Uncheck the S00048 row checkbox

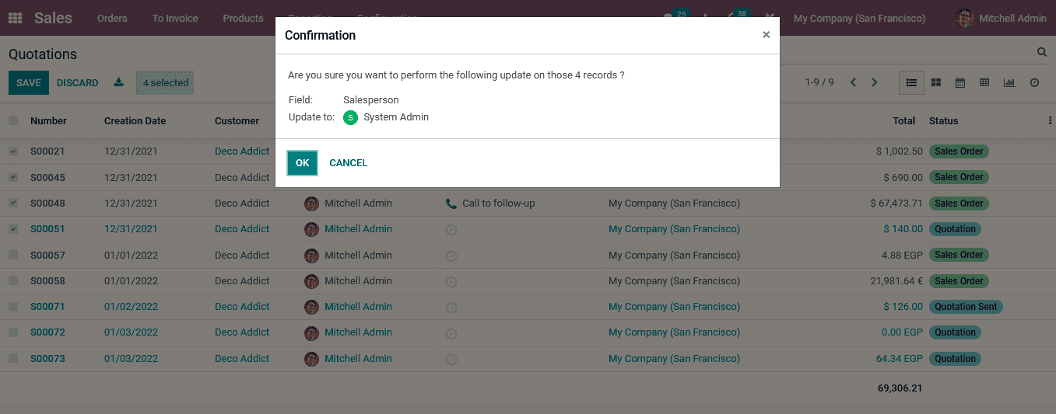(x=13, y=203)
